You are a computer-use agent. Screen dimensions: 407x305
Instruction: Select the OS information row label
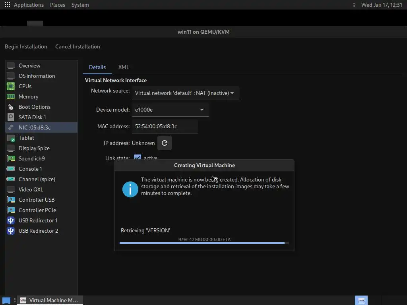coord(37,76)
